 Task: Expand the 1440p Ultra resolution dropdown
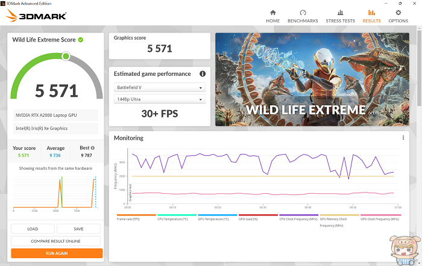160,99
